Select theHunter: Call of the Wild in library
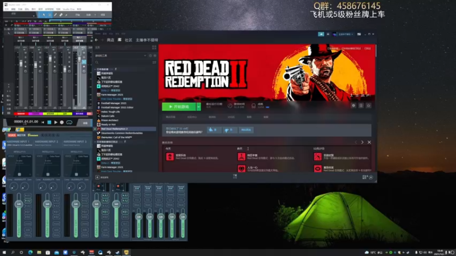Screen dimensions: 456x256 coord(116,137)
